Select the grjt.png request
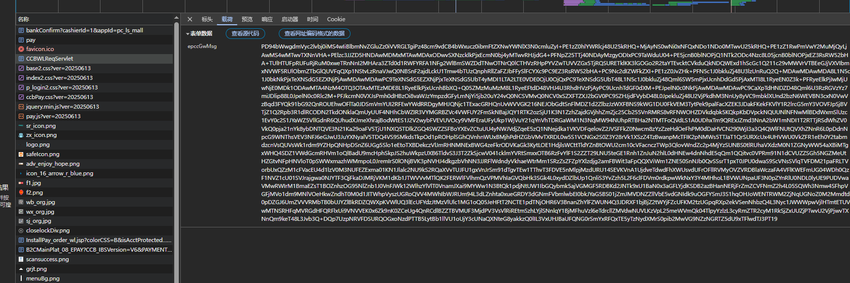Screen dimensions: 850x283 tap(95, 269)
